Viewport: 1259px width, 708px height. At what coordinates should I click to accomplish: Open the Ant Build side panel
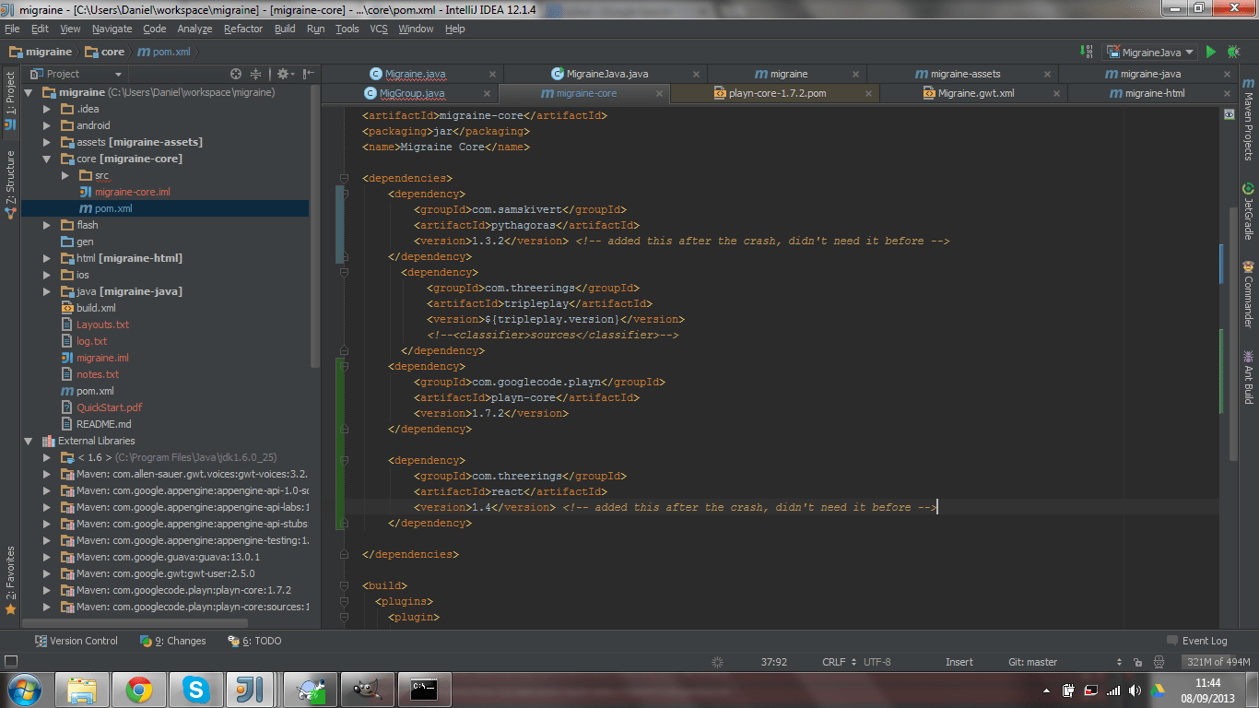coord(1250,380)
